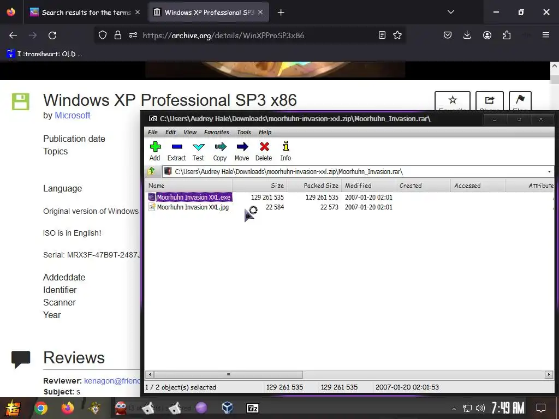Image resolution: width=559 pixels, height=419 pixels.
Task: Open the Edit menu in 7-Zip
Action: click(170, 132)
